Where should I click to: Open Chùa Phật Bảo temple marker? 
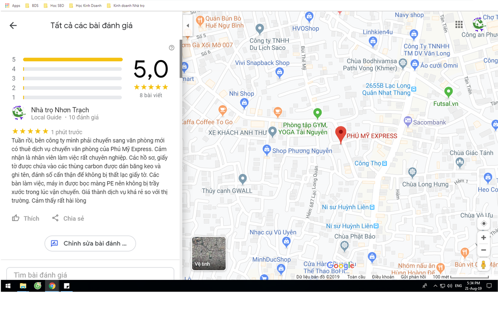coord(344,246)
